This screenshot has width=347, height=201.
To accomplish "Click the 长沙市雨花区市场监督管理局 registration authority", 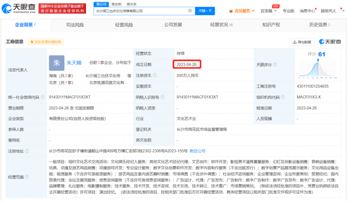I will point(202,129).
